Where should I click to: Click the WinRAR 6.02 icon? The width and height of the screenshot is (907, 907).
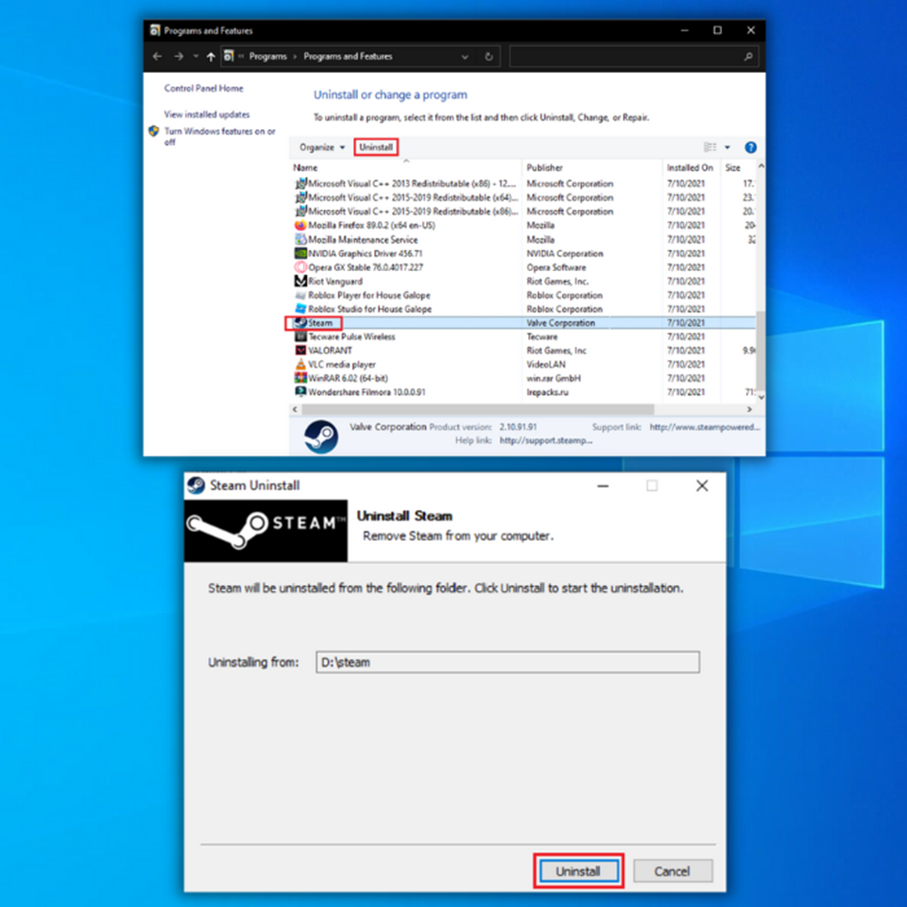click(x=300, y=378)
